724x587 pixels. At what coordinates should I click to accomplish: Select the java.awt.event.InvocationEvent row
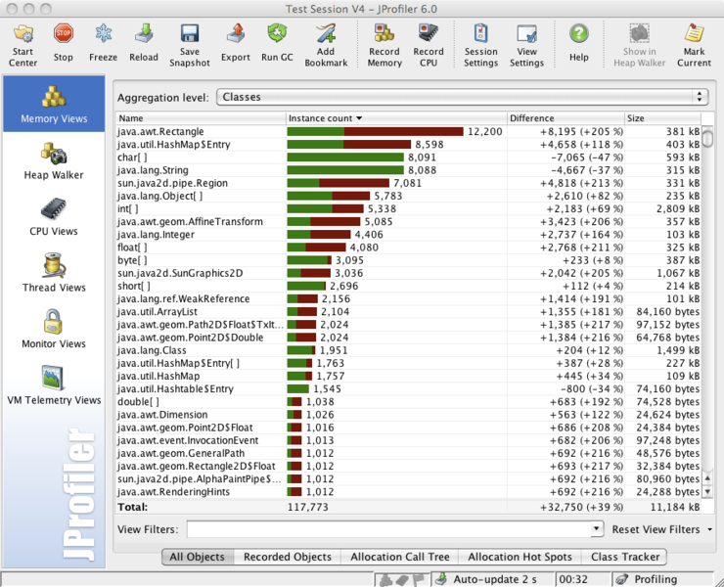[x=409, y=440]
